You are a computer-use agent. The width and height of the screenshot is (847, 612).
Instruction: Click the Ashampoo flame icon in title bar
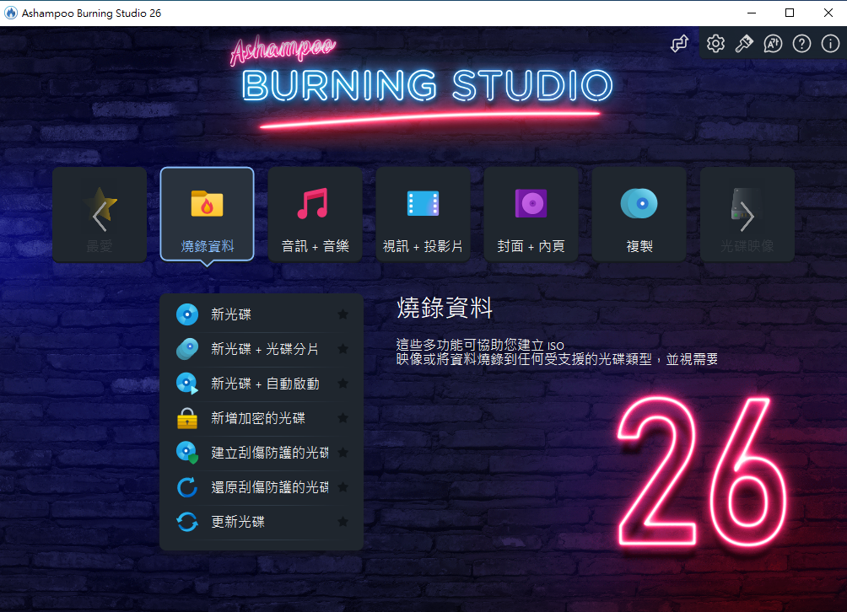click(11, 13)
